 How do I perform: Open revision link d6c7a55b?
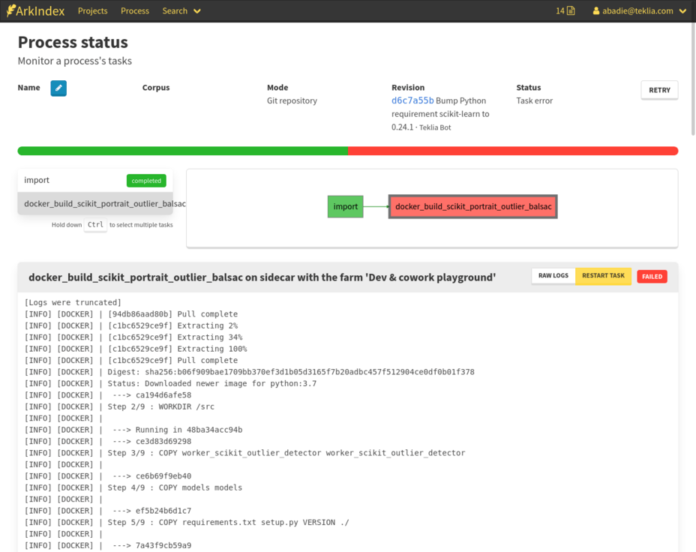coord(412,100)
